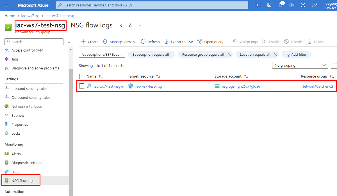
Task: Remove the Resource group equals all filter
Action: [229, 55]
